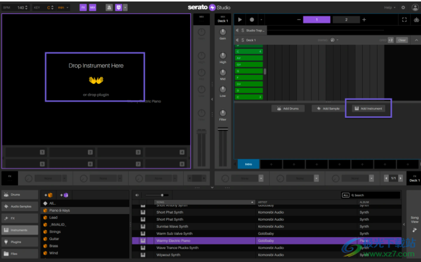Collapse the Deck 1 track chevron
The height and width of the screenshot is (262, 421).
416,40
